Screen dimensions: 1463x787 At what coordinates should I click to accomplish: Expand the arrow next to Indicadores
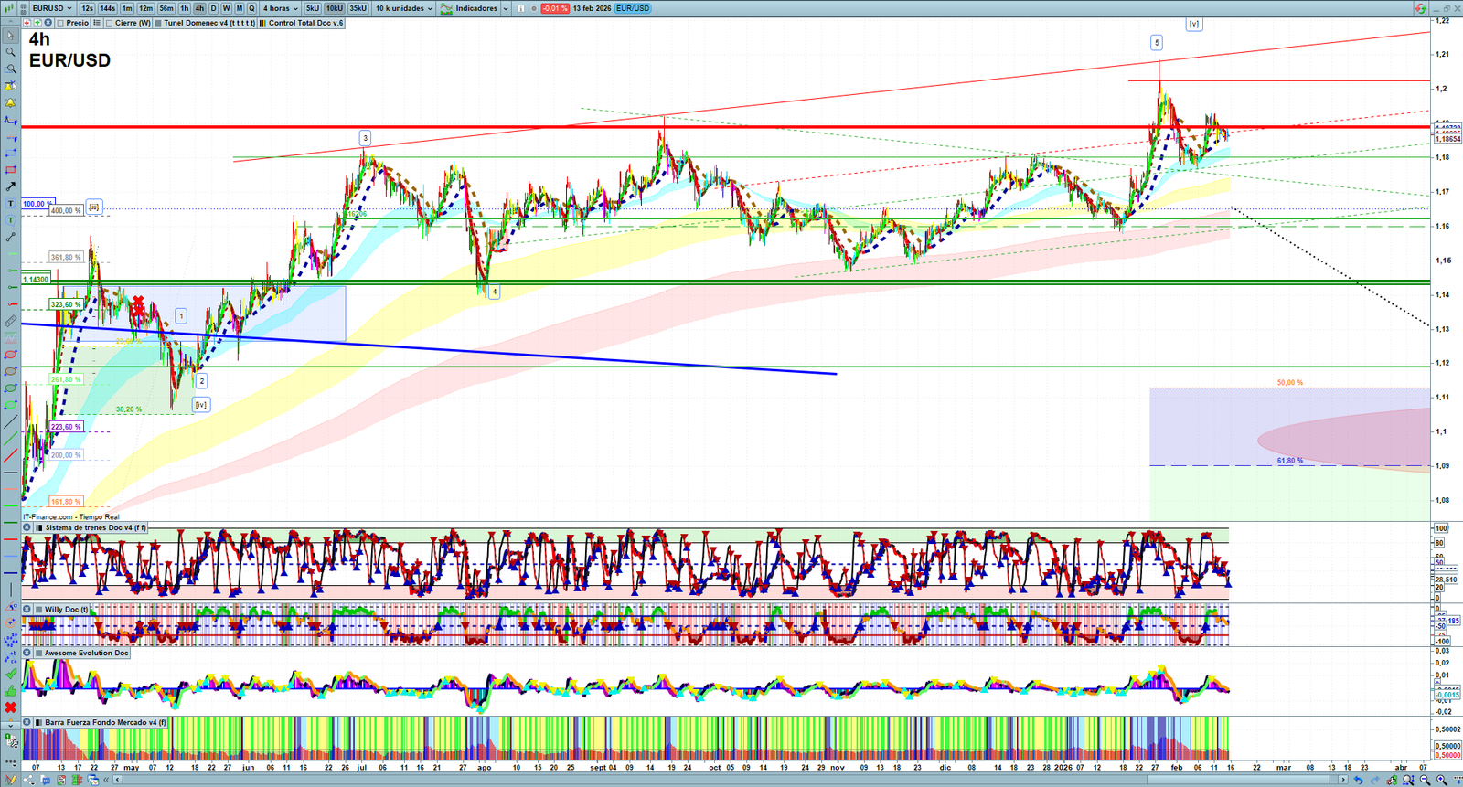(x=506, y=8)
